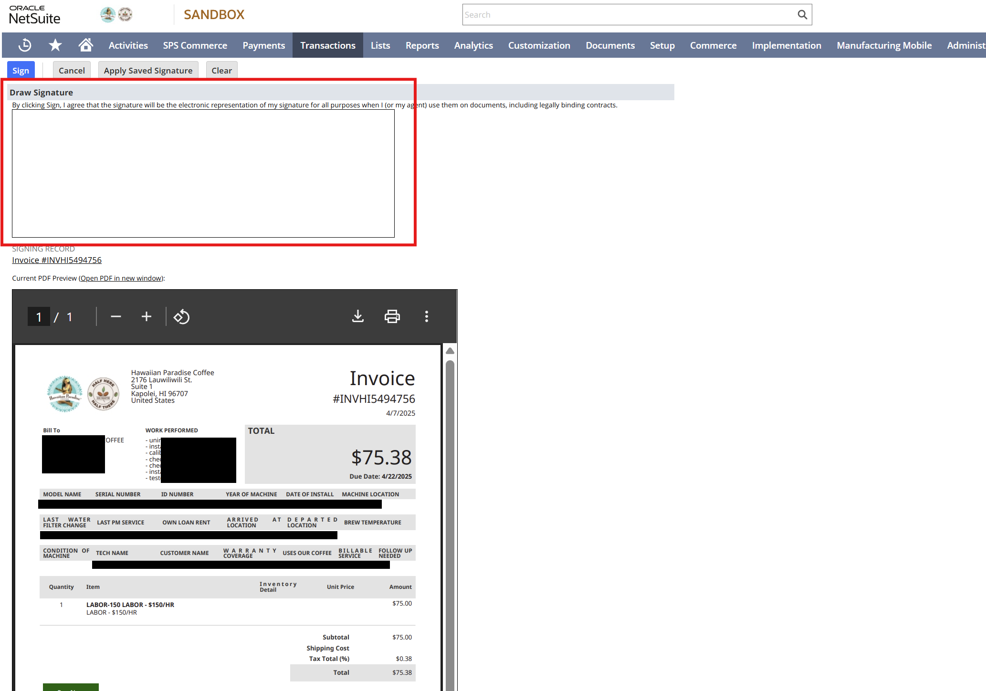The height and width of the screenshot is (691, 986).
Task: Open the Setup menu
Action: coord(662,45)
